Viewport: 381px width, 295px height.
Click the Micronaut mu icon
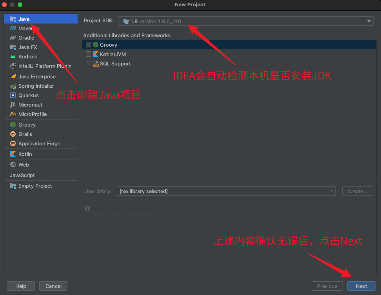[x=13, y=105]
